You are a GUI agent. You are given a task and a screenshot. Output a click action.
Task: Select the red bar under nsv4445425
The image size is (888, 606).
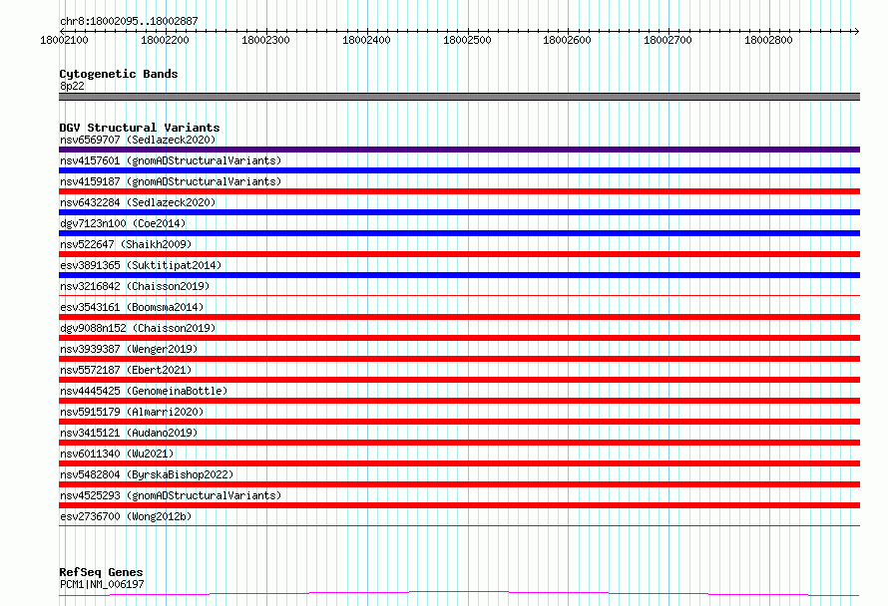(459, 401)
